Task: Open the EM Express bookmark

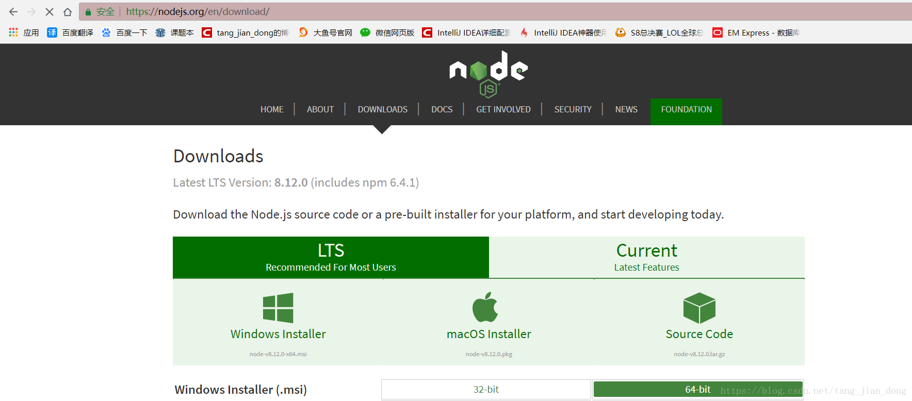Action: (756, 32)
